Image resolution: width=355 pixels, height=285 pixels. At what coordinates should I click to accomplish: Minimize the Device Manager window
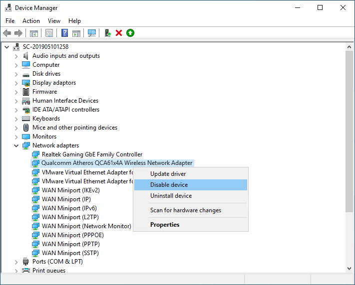click(x=298, y=7)
